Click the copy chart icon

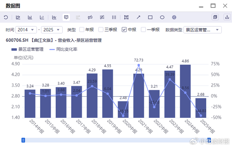point(215,17)
